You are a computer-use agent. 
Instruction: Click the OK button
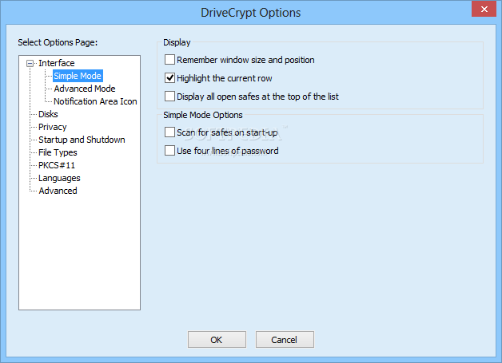tap(217, 339)
